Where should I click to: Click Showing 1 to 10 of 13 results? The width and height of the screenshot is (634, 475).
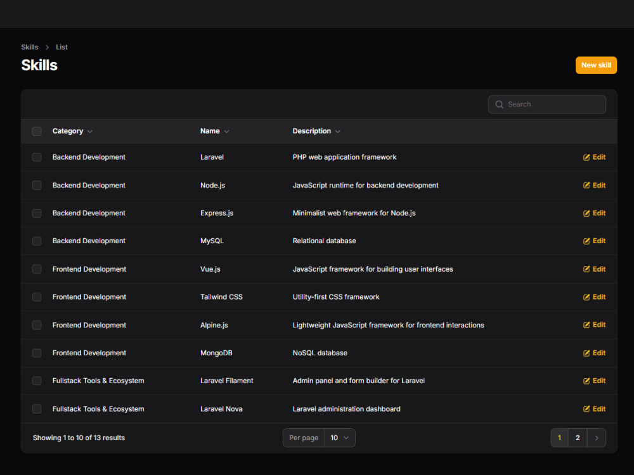[x=79, y=438]
